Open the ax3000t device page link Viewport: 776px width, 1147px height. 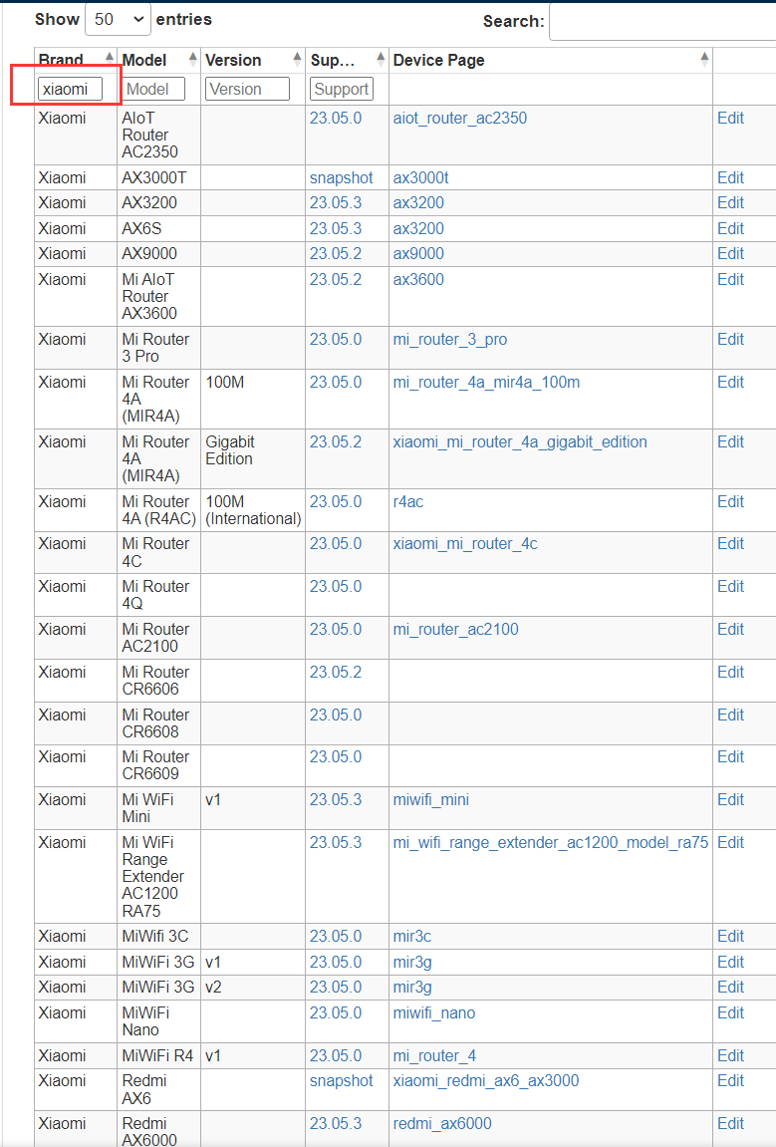[x=420, y=177]
